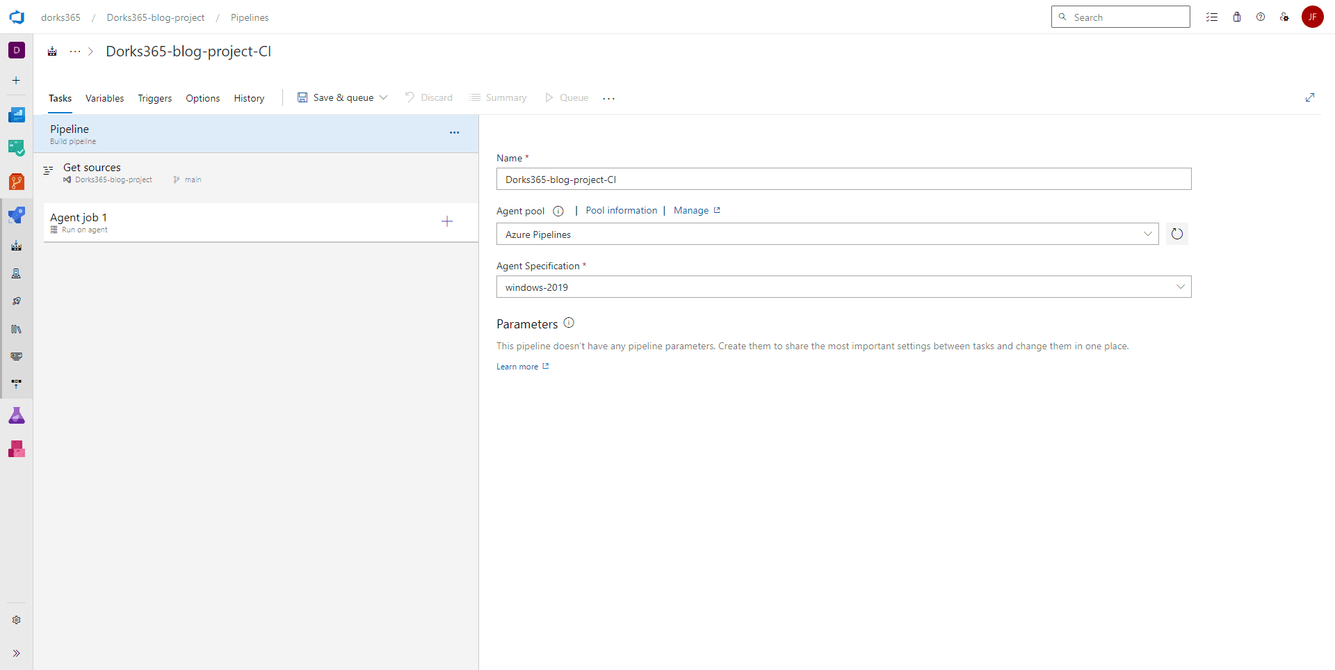Open the Pipeline row more options ellipsis
Image resolution: width=1335 pixels, height=670 pixels.
click(454, 132)
